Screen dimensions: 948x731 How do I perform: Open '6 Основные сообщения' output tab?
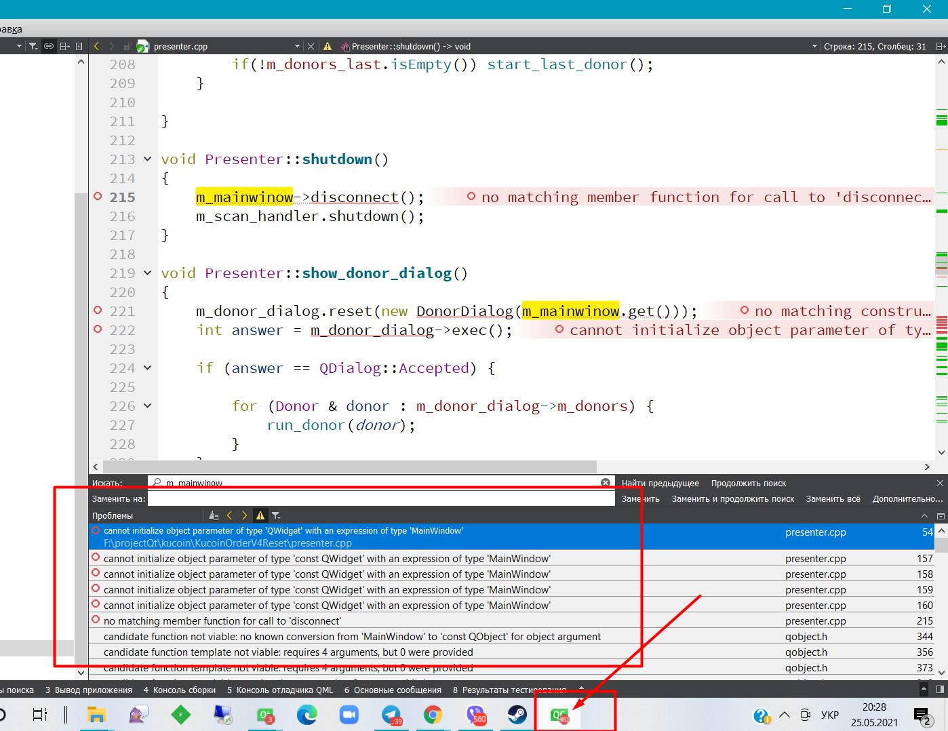tap(393, 690)
